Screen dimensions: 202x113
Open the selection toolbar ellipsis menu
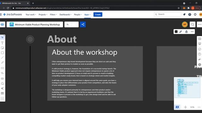[192, 32]
